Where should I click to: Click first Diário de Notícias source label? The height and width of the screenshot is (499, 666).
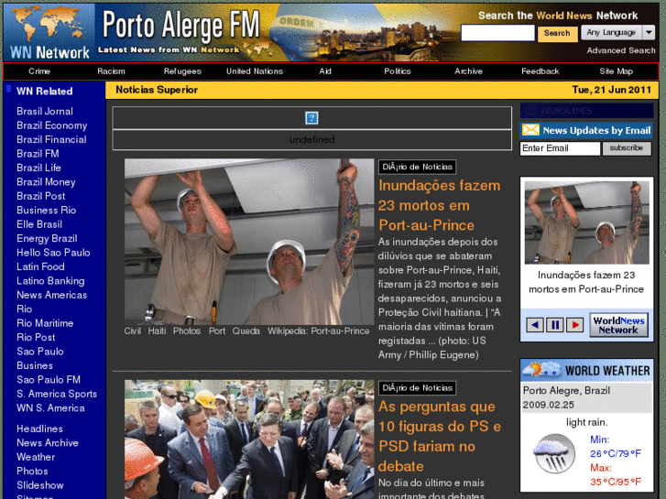pos(417,167)
